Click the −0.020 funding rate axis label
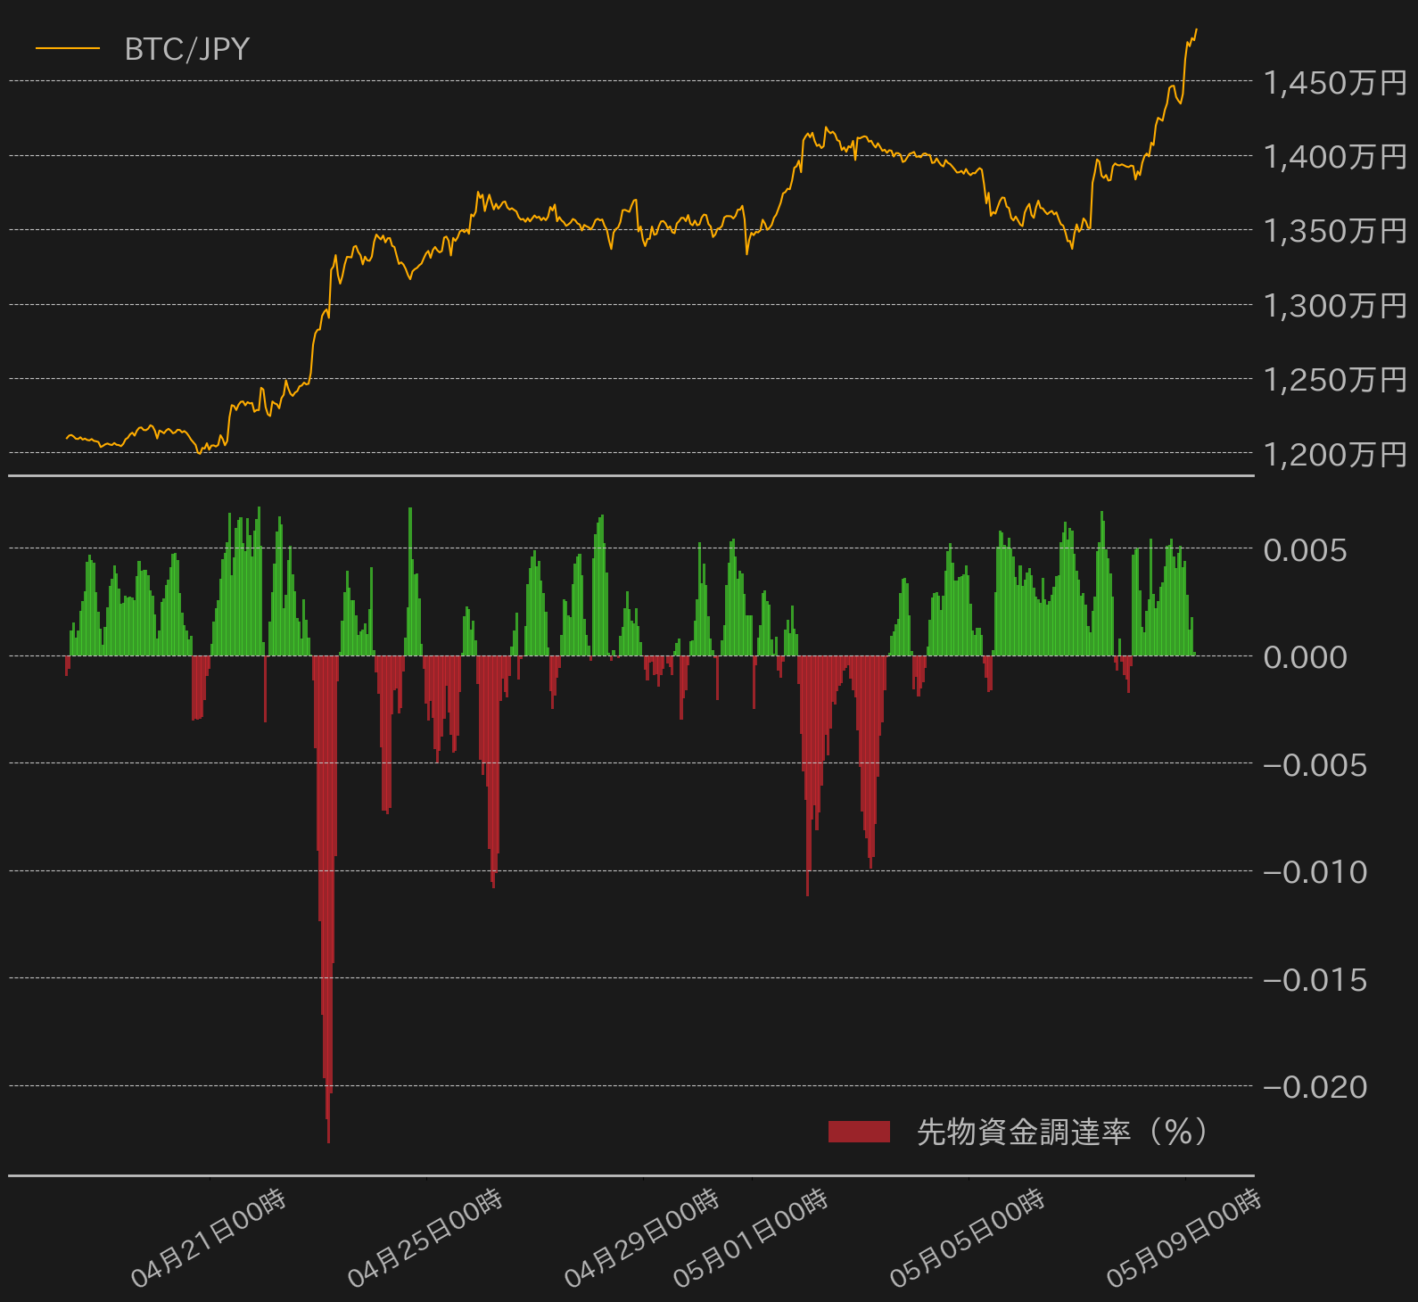 (1315, 1087)
